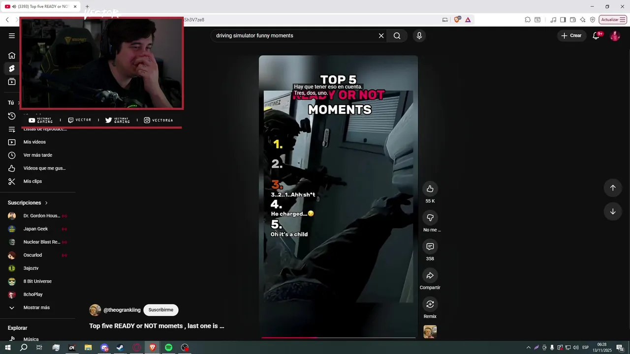Start voice search with microphone
Screen dimensions: 630x354
(x=419, y=35)
